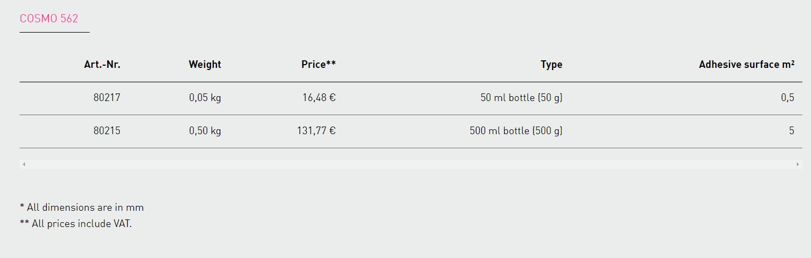Click the 16,48 € price cell
Image resolution: width=811 pixels, height=258 pixels.
(x=319, y=98)
